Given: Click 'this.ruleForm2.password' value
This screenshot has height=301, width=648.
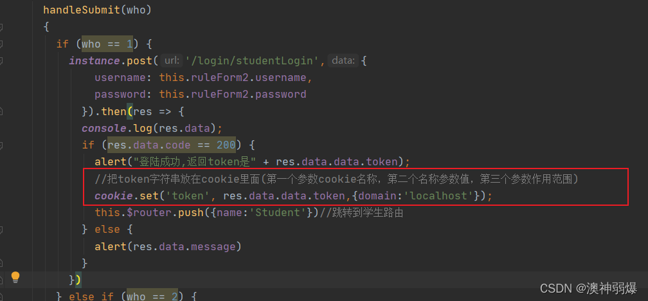Looking at the screenshot, I should click(x=233, y=95).
